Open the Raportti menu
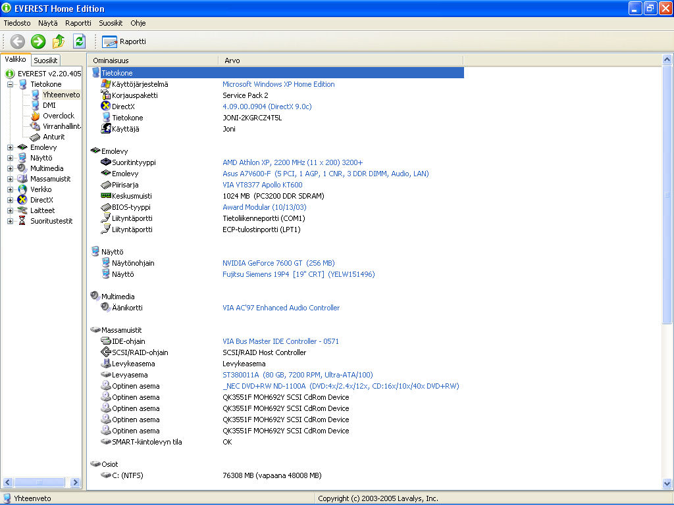Image resolution: width=674 pixels, height=505 pixels. [x=78, y=23]
